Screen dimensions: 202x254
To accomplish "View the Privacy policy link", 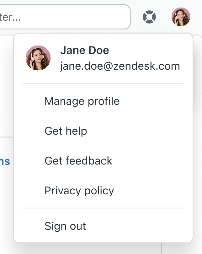I will [103, 191].
